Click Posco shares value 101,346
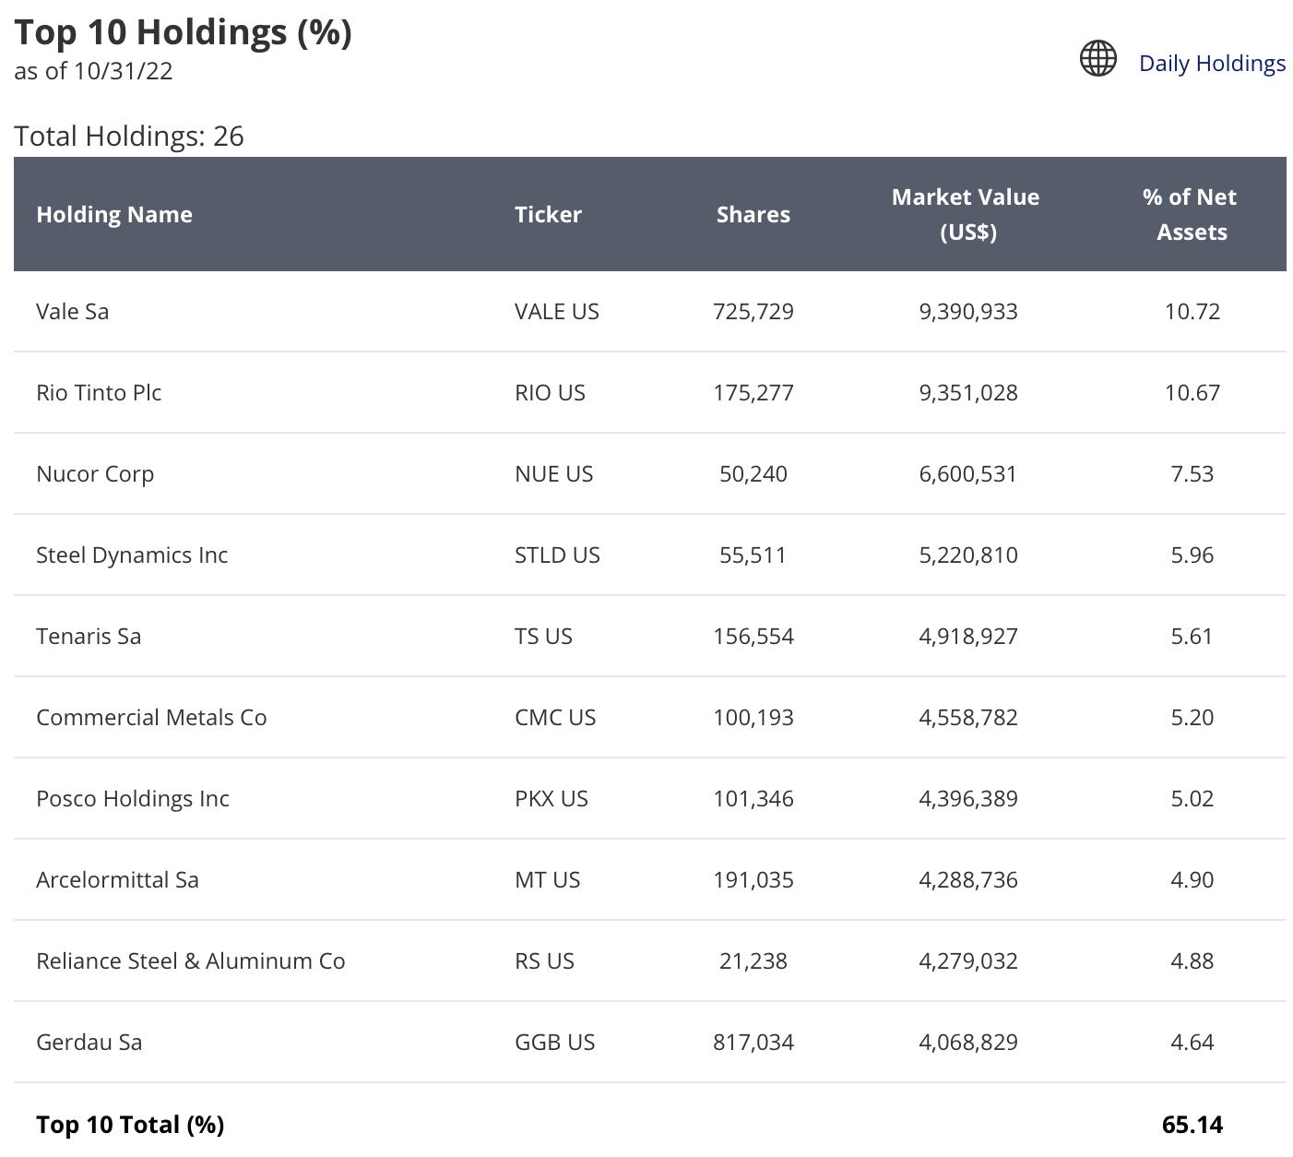1293x1157 pixels. click(x=753, y=798)
